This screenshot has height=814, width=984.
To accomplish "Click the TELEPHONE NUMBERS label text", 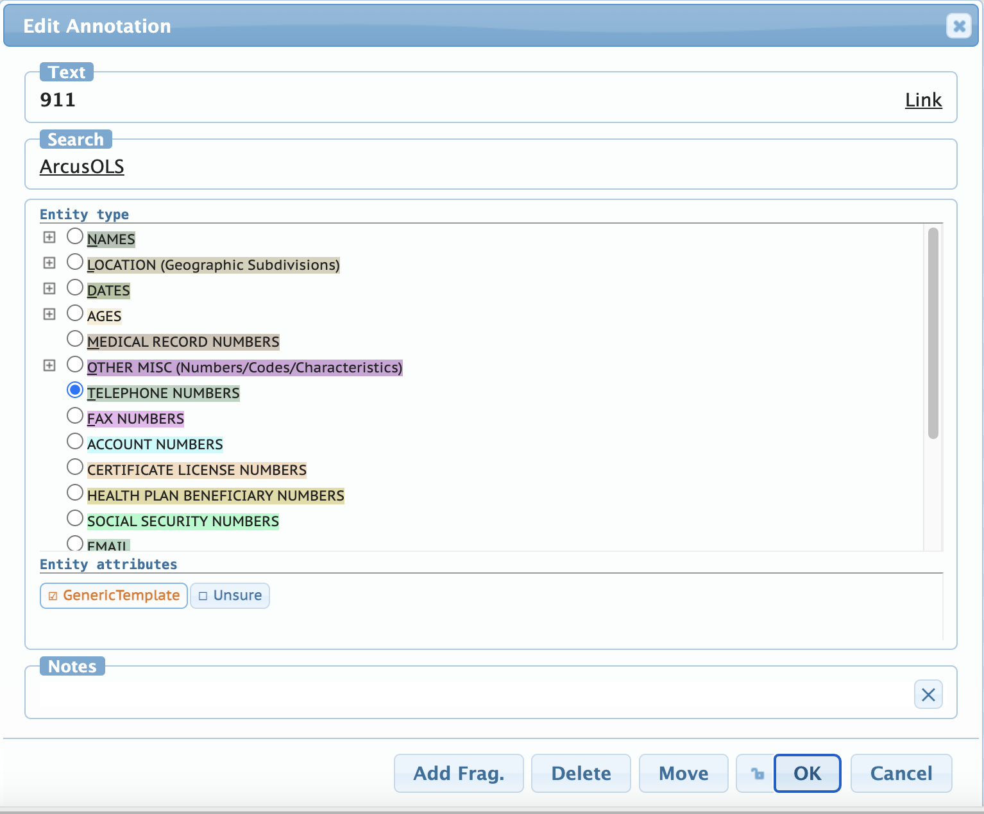I will (164, 393).
